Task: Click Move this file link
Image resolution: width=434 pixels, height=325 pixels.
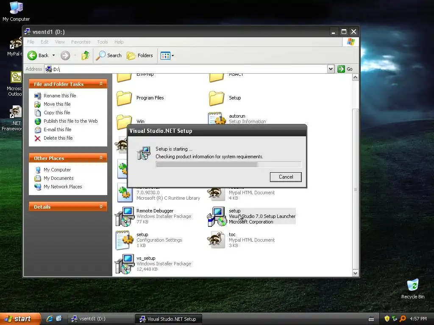Action: 57,104
